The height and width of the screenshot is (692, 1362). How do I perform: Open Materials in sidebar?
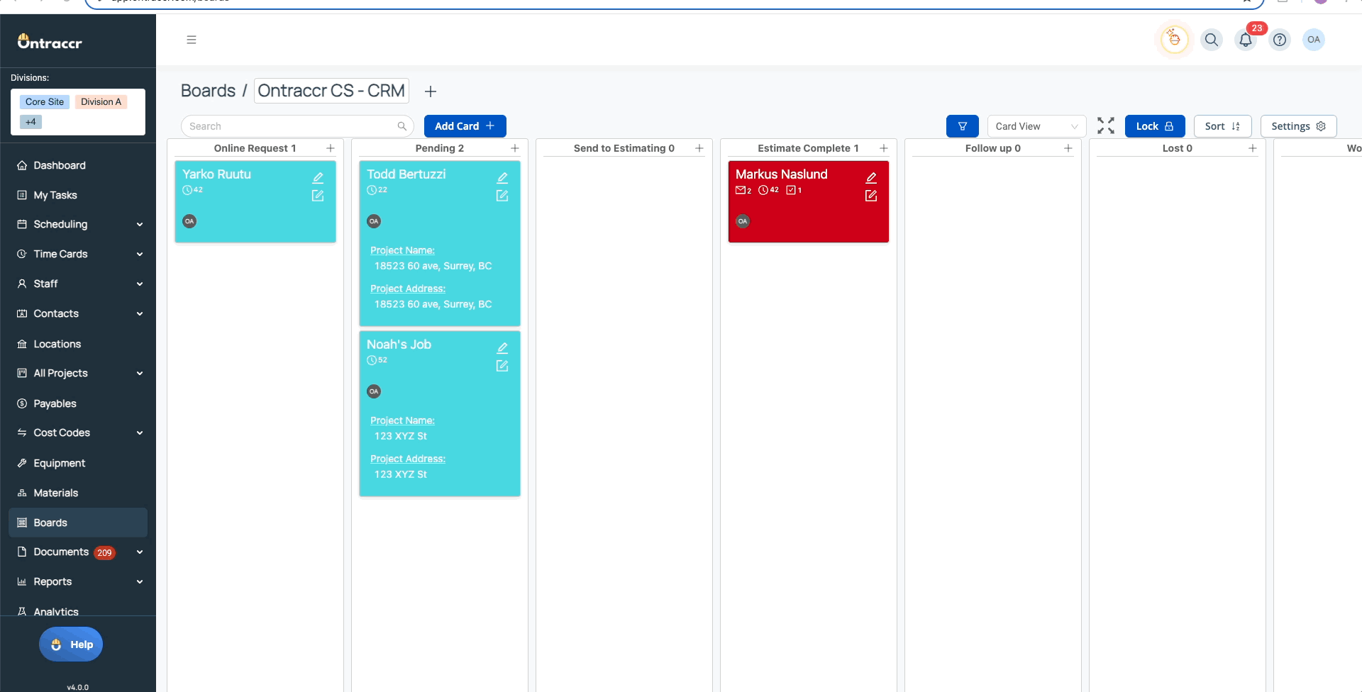78,493
